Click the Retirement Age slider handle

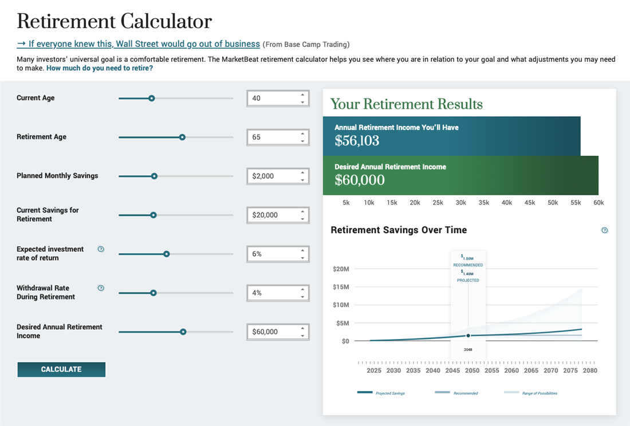(x=182, y=137)
